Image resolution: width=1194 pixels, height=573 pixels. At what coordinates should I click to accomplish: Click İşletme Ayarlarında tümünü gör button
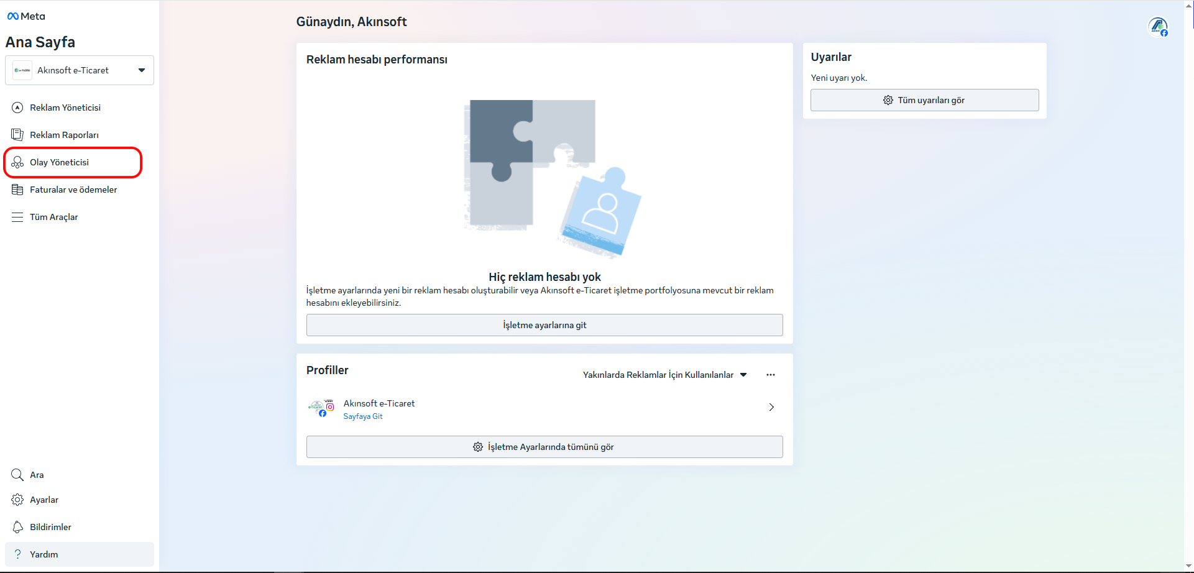[x=544, y=447]
